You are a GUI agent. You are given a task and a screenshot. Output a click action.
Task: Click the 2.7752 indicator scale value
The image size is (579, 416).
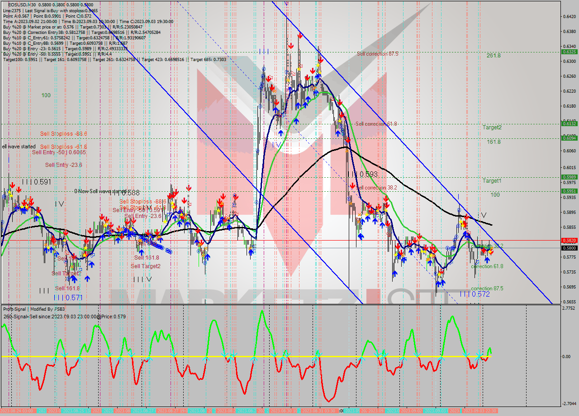569,308
